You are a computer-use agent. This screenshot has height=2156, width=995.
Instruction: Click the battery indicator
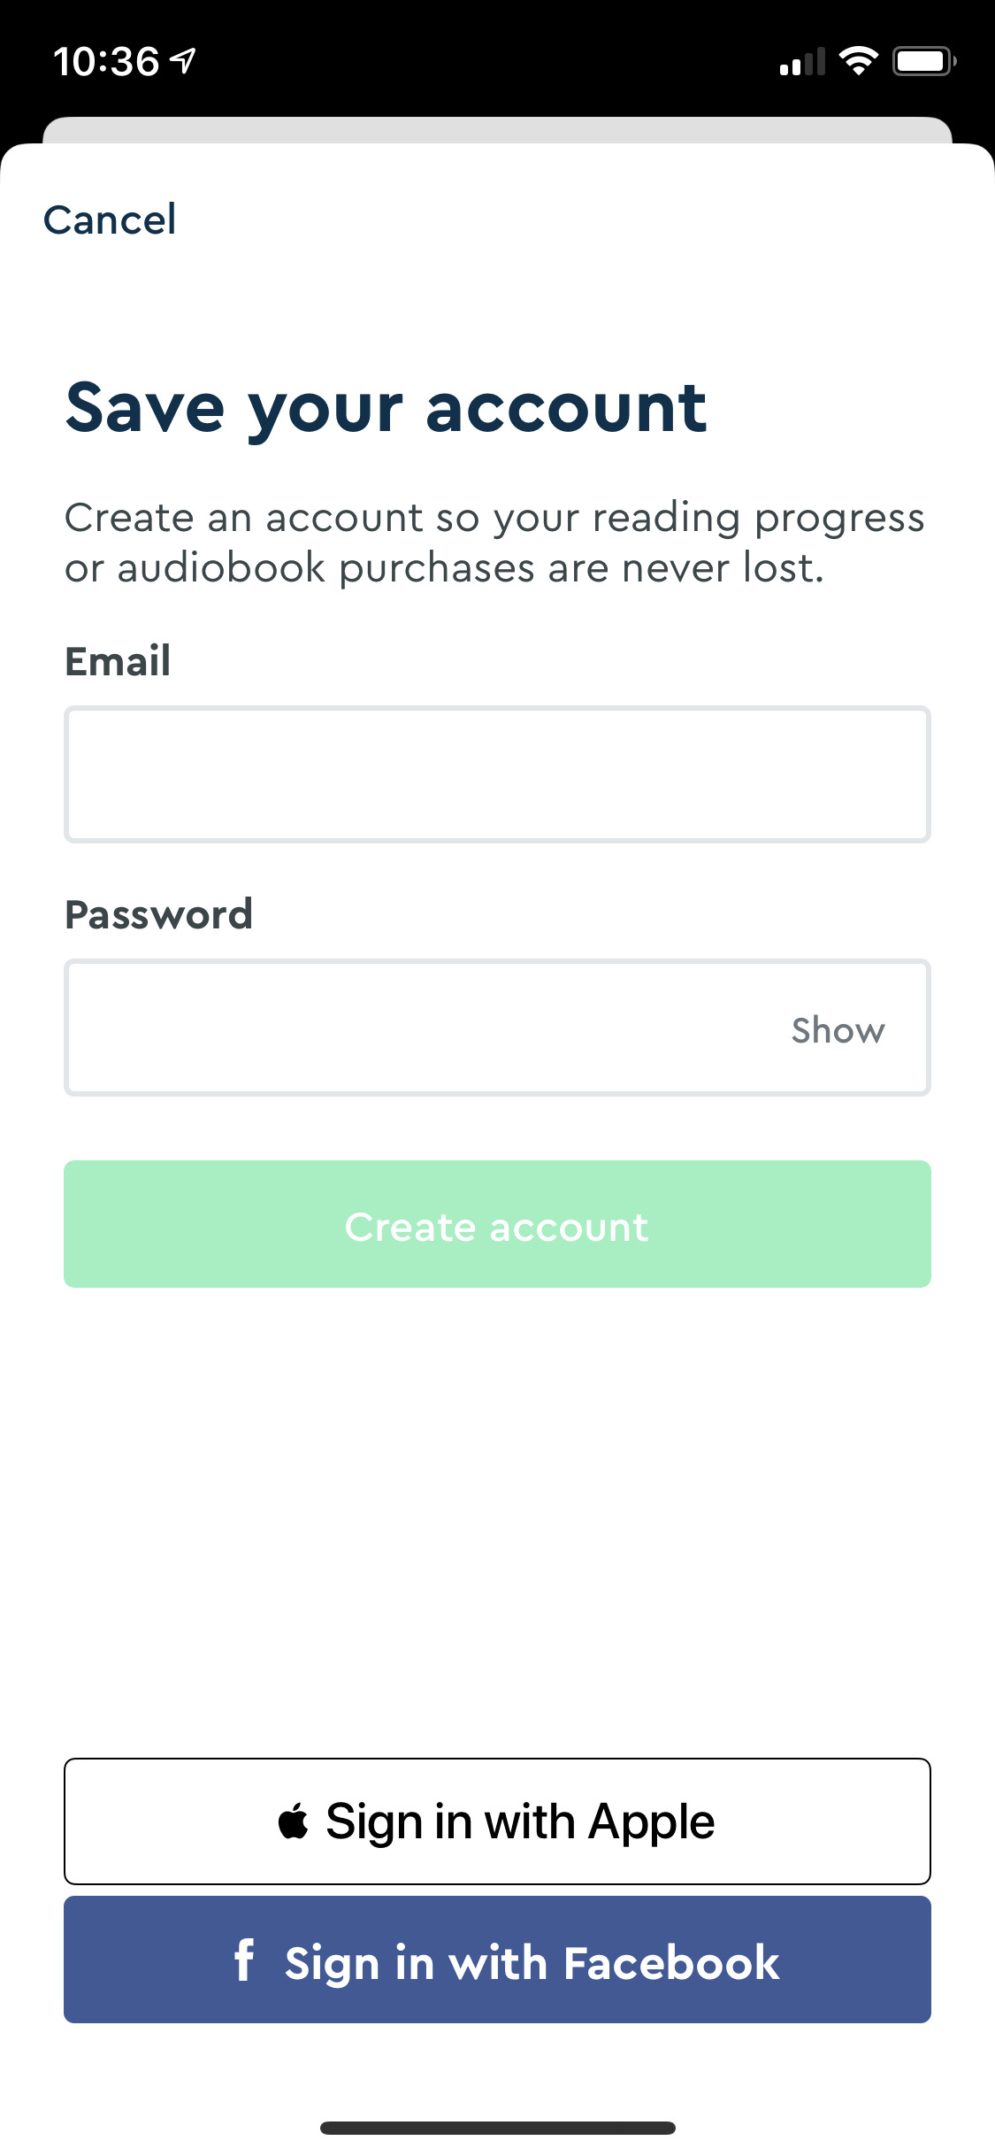click(x=921, y=58)
